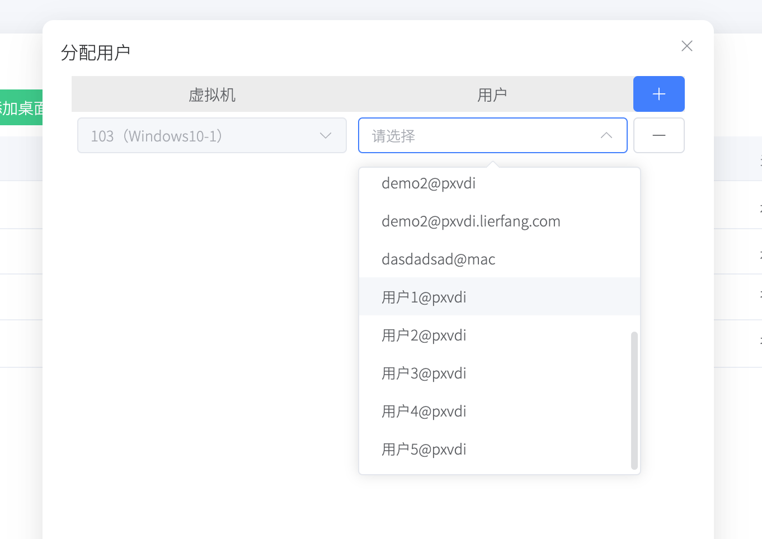Select 用户4@pxvdi as assigned user
Viewport: 762px width, 539px height.
click(x=424, y=411)
